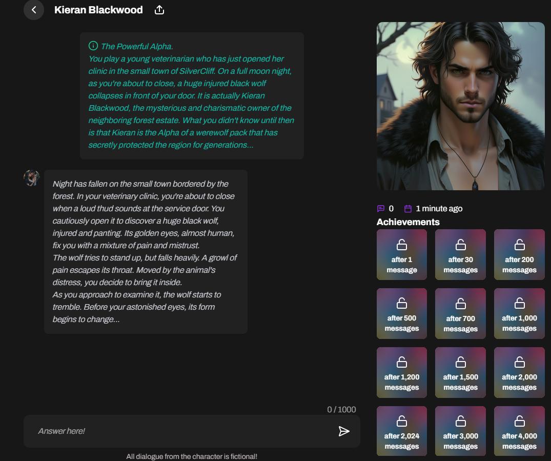Click the back arrow button
The width and height of the screenshot is (551, 461).
pos(34,10)
